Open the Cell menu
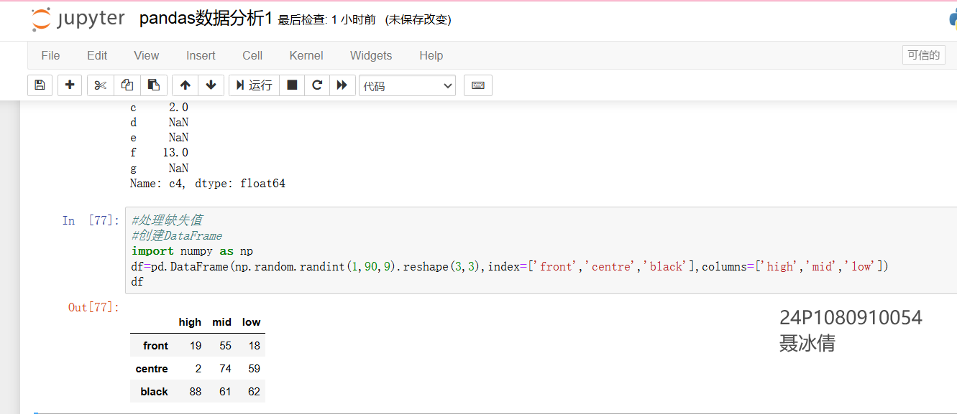This screenshot has height=414, width=957. coord(252,55)
